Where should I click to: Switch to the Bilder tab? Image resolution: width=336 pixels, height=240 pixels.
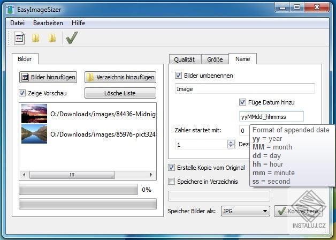tap(25, 59)
